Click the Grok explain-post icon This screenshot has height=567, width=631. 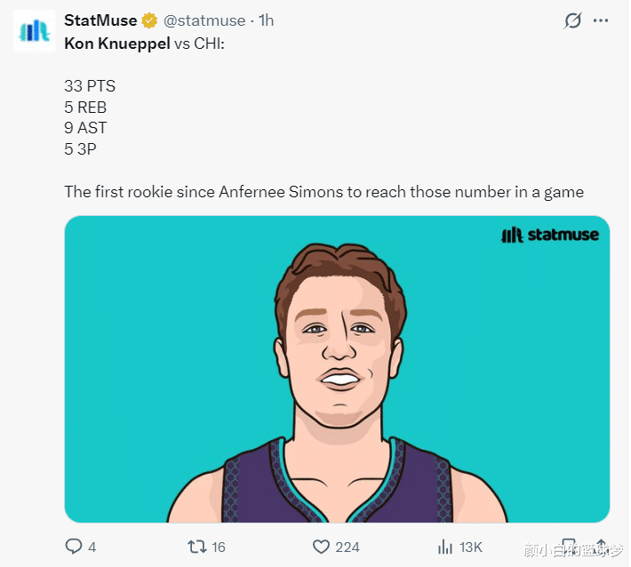pos(574,20)
